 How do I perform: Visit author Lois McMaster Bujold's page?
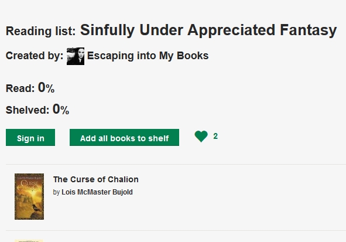(97, 192)
